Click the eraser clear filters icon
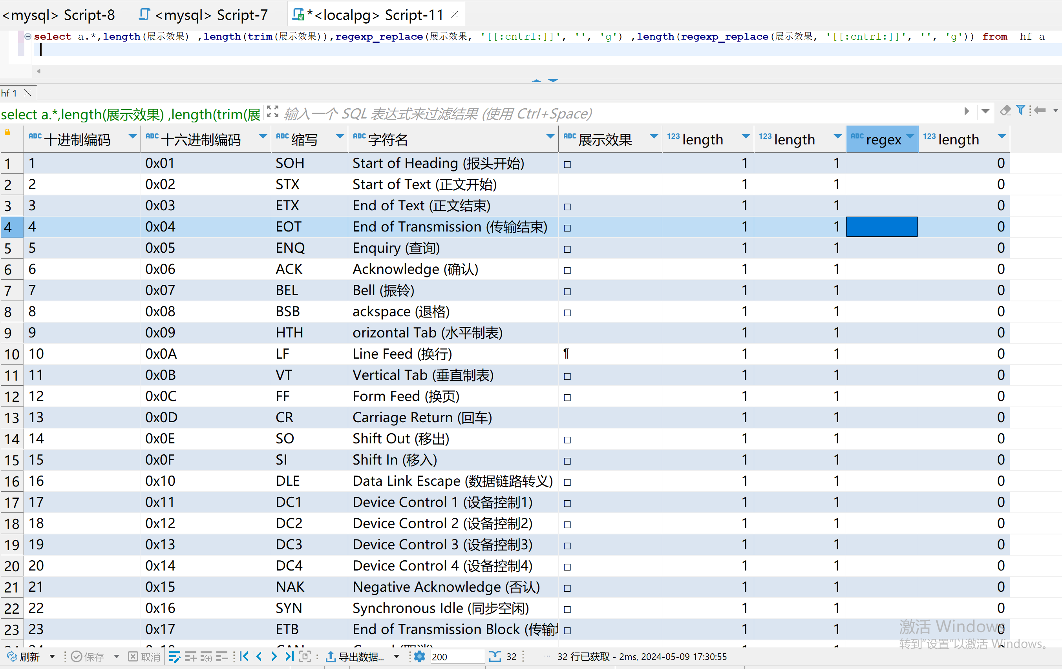The width and height of the screenshot is (1062, 669). (1005, 110)
